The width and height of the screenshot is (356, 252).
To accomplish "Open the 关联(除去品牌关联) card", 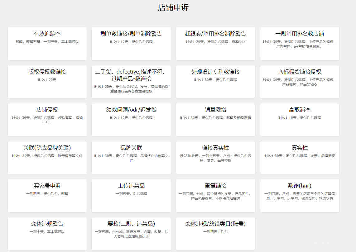I will coord(47,158).
